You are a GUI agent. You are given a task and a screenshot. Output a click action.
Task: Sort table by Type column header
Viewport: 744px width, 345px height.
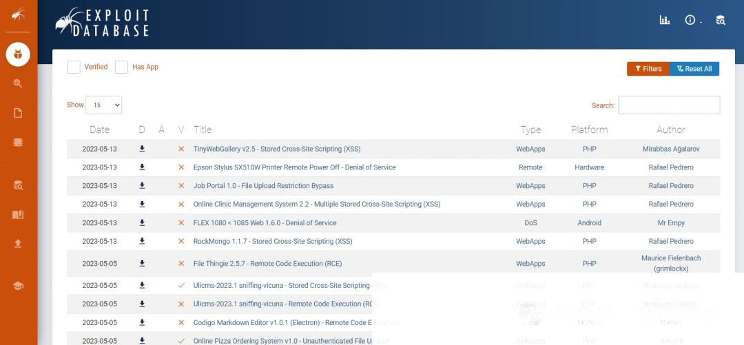point(530,129)
